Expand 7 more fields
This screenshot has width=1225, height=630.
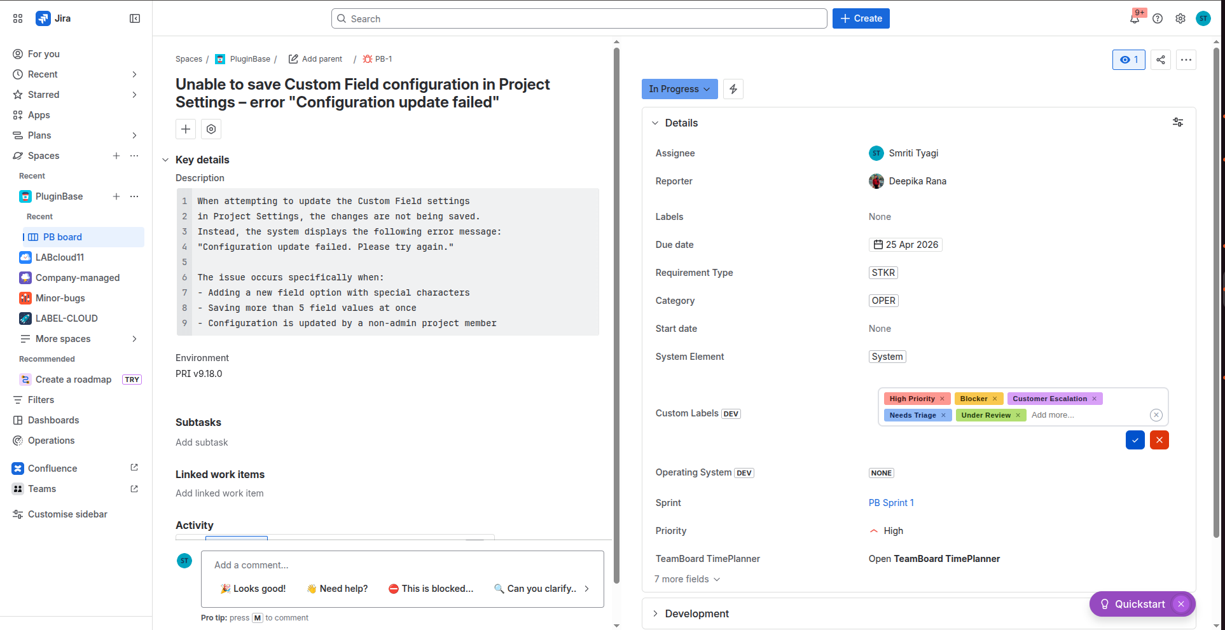(687, 579)
